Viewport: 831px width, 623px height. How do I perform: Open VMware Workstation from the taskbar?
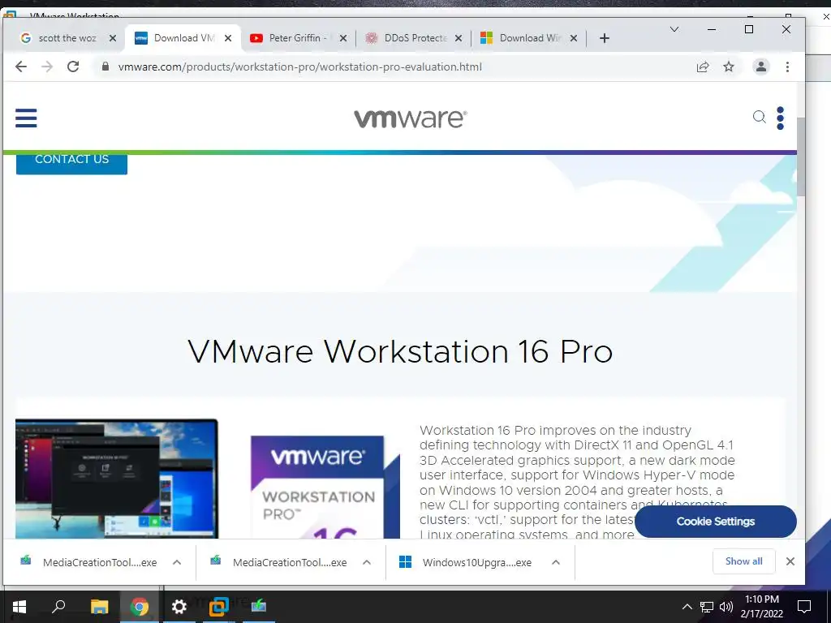click(218, 607)
